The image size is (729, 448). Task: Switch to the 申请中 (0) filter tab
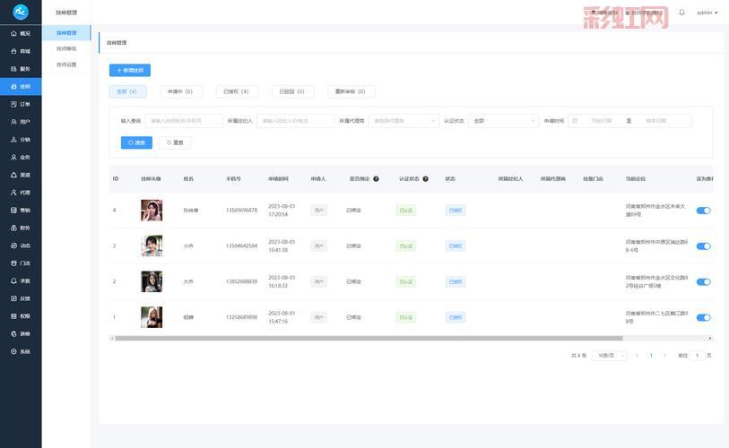181,91
